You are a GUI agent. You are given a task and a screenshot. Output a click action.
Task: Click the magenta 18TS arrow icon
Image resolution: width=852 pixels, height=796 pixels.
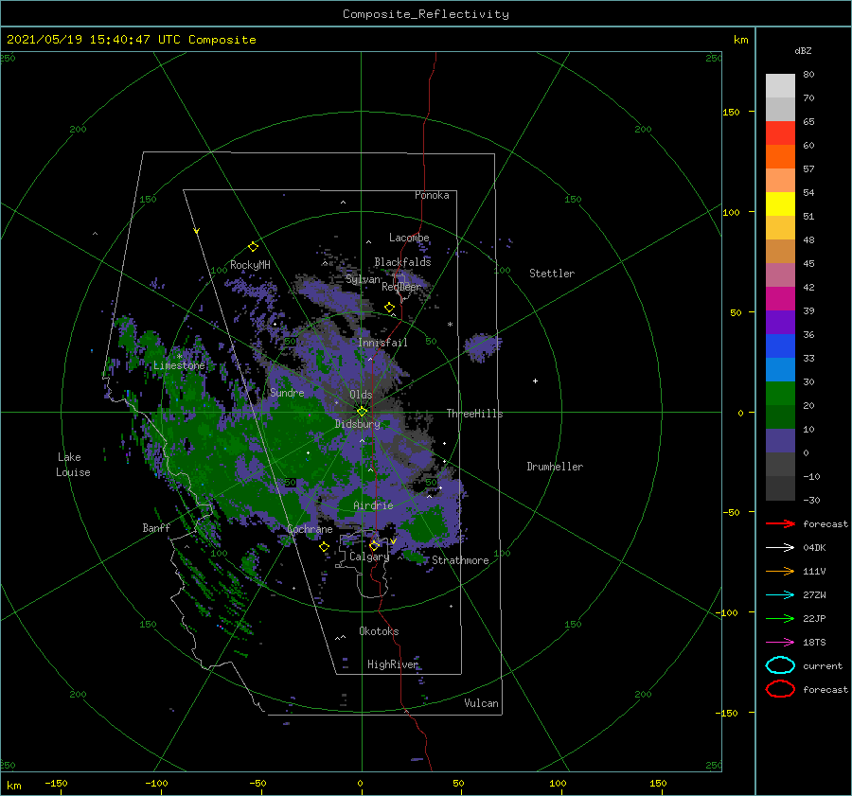click(780, 643)
